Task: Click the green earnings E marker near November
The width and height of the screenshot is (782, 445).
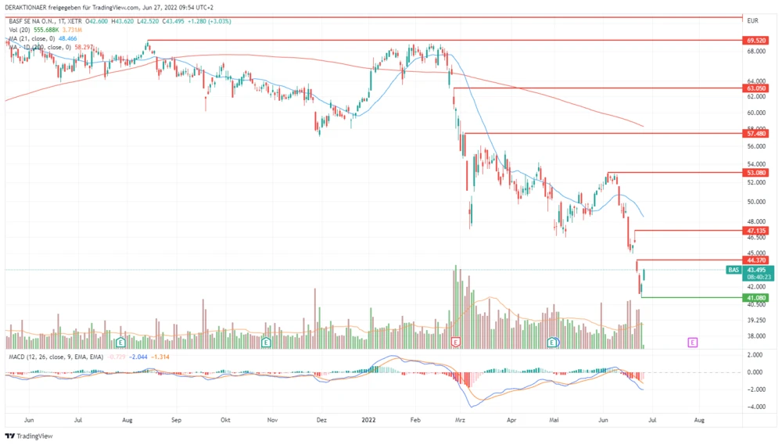Action: pos(266,343)
